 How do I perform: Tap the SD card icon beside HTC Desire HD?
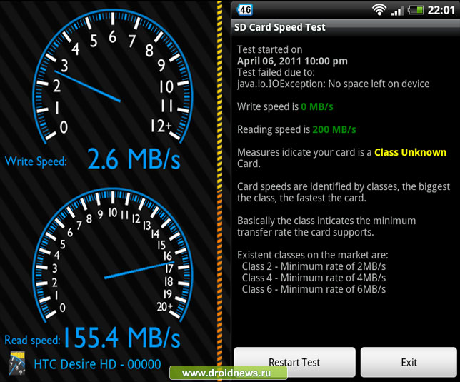17,363
